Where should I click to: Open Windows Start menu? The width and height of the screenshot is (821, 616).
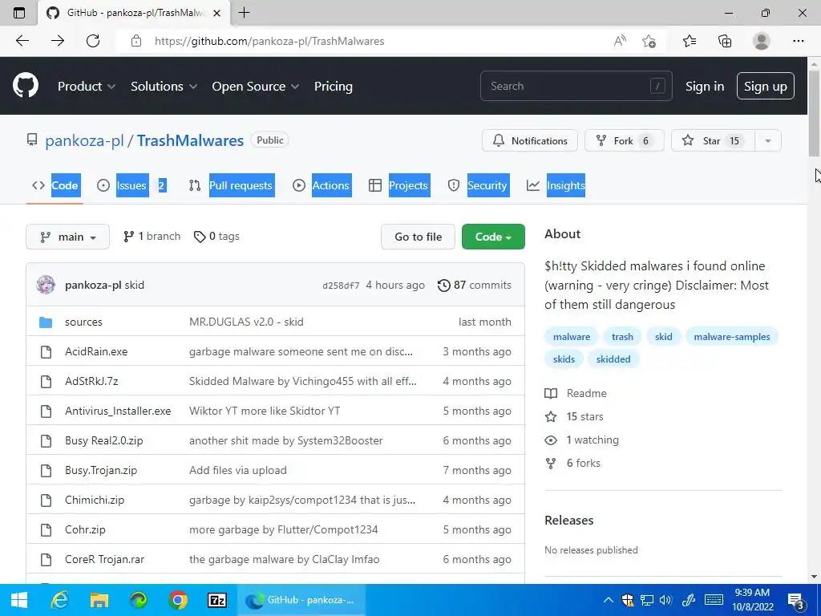click(19, 600)
